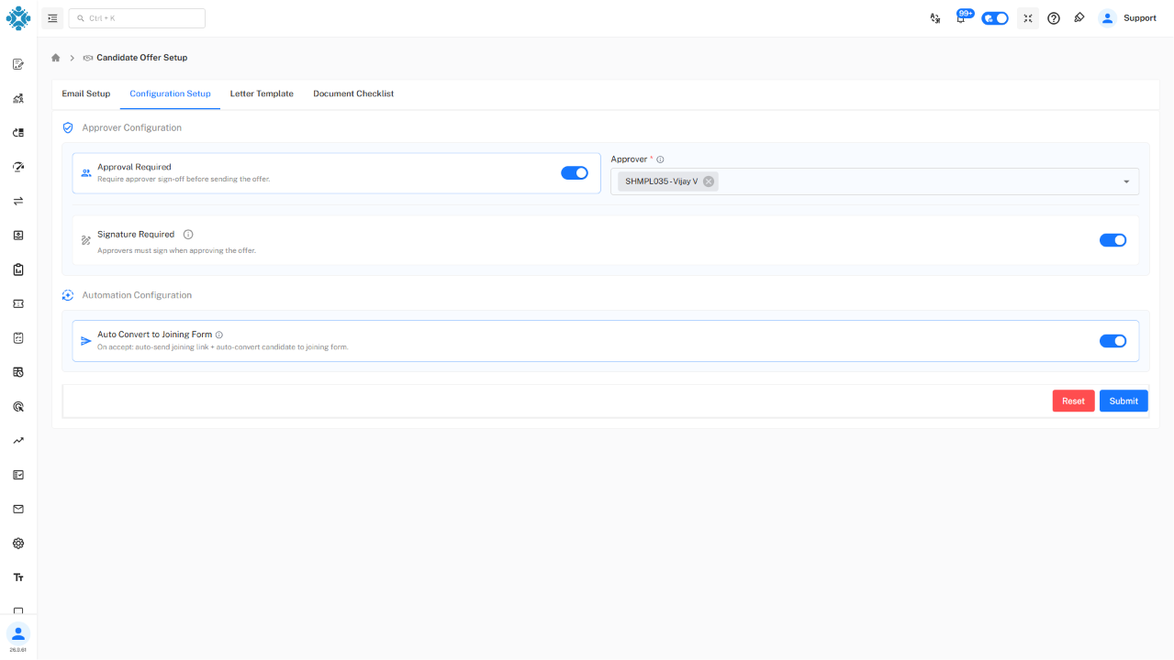Go to the Document Checklist tab
The image size is (1174, 660).
[x=353, y=93]
